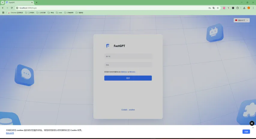Open the 公司内部 bookmark folder
Viewport: 256px width, 139px height.
coord(41,13)
